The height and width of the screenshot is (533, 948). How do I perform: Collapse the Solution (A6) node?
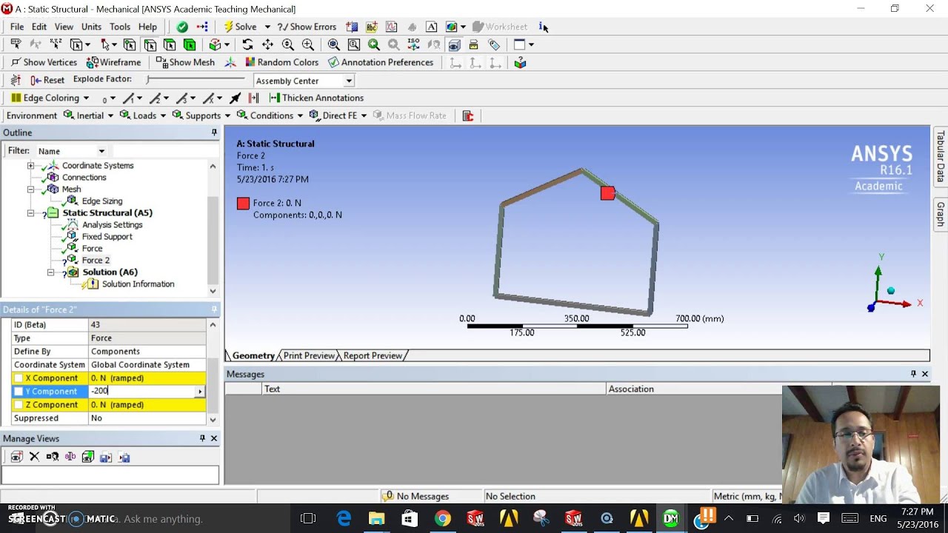(50, 272)
